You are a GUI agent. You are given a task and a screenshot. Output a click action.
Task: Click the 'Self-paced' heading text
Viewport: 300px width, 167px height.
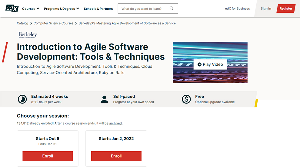tap(124, 97)
